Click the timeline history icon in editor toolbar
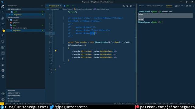This screenshot has height=109, width=195. [124, 6]
